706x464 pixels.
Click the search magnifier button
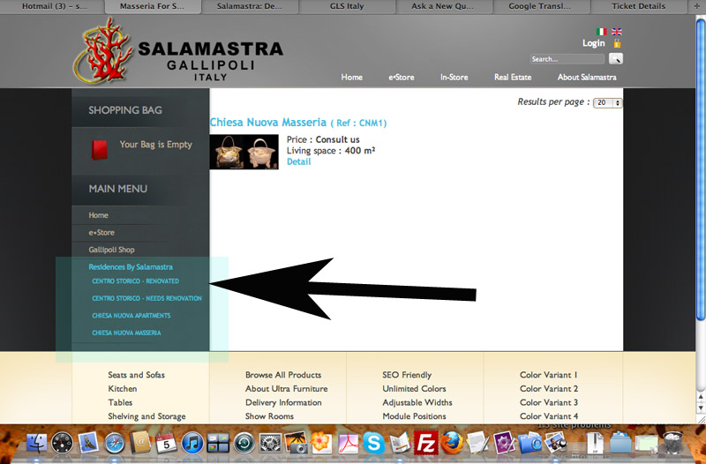(x=615, y=58)
